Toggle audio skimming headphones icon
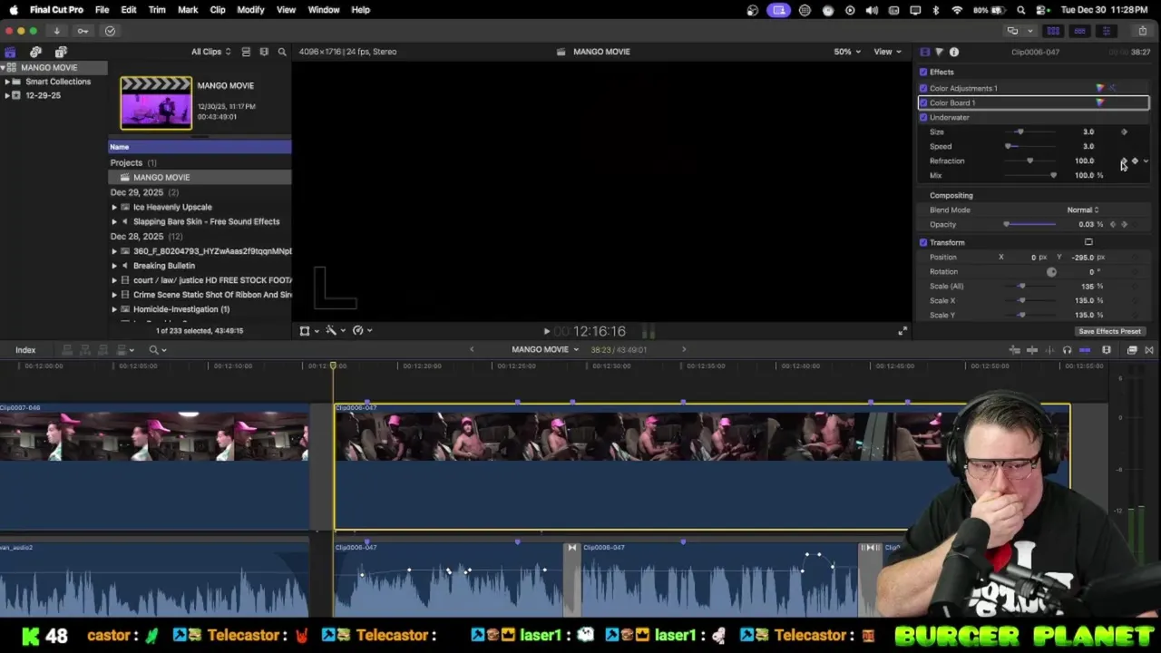The image size is (1161, 653). click(1067, 350)
